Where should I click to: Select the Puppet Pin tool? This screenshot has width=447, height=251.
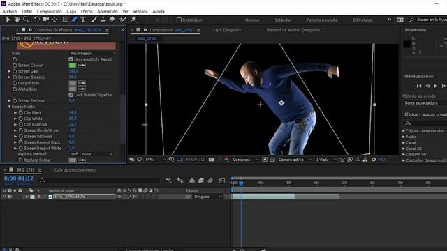tap(133, 20)
